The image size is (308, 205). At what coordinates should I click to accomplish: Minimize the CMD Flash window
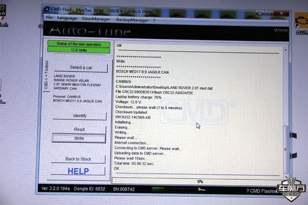click(x=260, y=13)
